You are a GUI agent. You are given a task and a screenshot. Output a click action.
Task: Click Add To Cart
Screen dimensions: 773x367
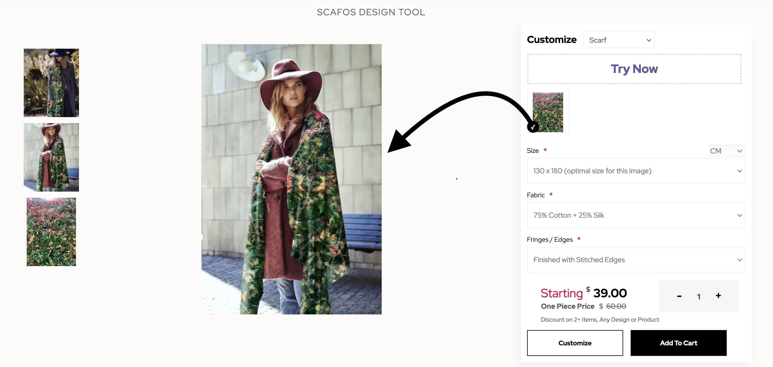point(678,343)
